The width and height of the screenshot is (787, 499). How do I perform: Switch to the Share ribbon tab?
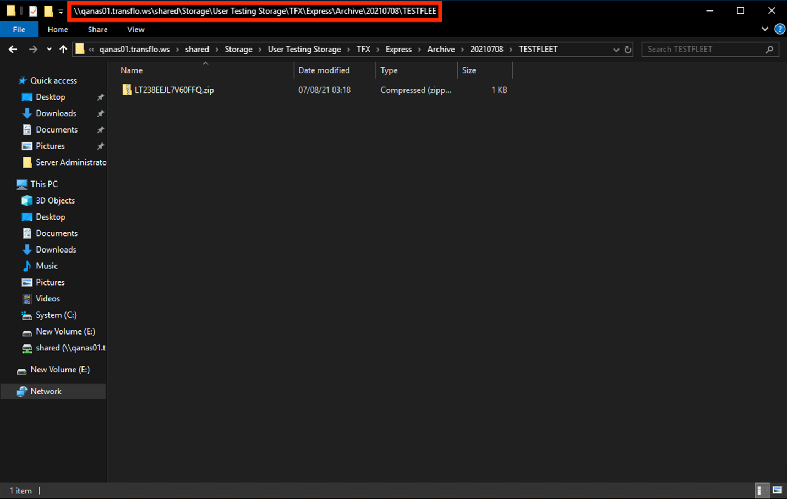pyautogui.click(x=97, y=30)
